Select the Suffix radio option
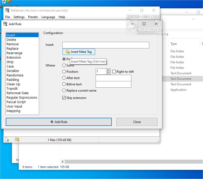The image size is (203, 179). 64,65
